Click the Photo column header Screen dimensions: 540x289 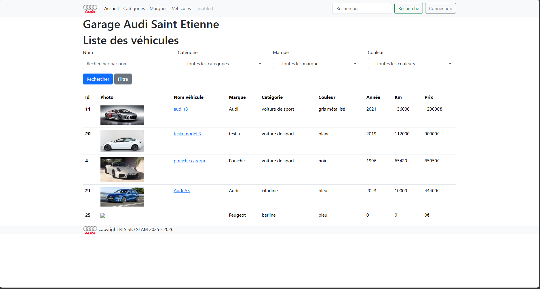tap(107, 97)
